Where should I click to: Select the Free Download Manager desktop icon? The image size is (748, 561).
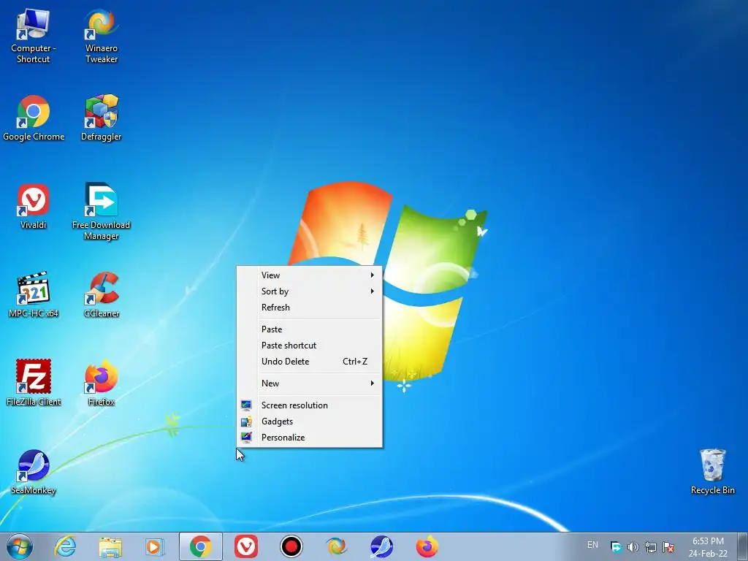pyautogui.click(x=101, y=211)
